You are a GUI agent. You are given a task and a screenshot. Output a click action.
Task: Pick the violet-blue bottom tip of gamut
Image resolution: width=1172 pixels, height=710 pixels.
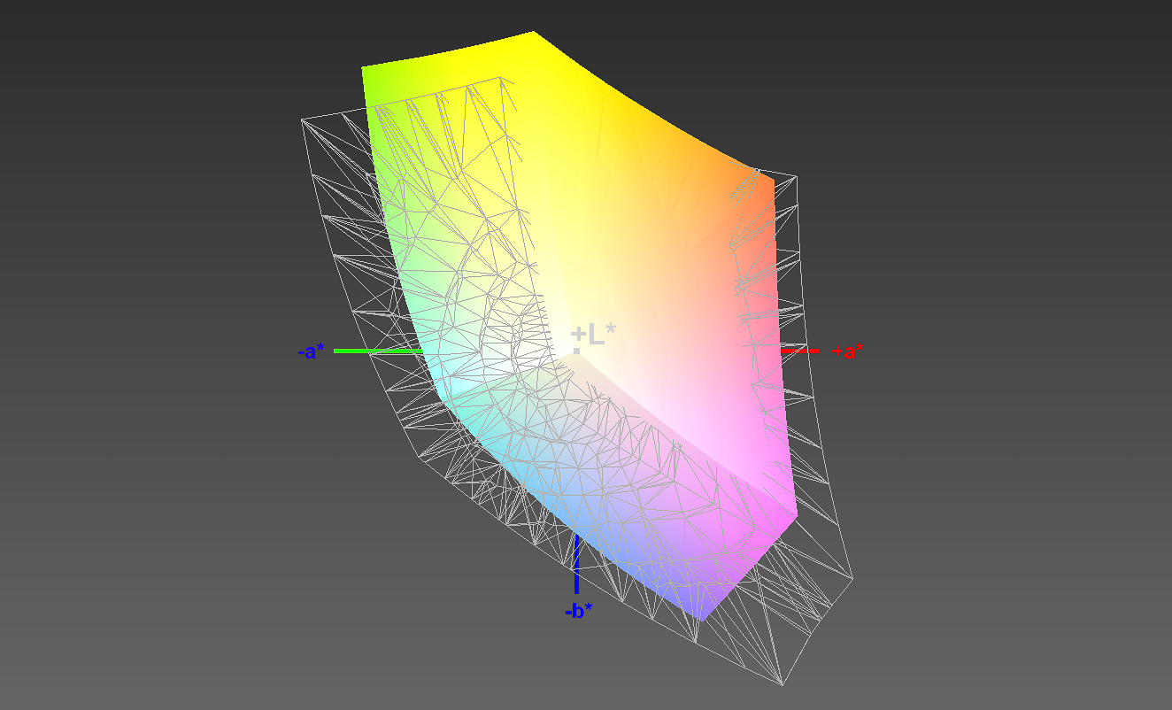point(699,614)
